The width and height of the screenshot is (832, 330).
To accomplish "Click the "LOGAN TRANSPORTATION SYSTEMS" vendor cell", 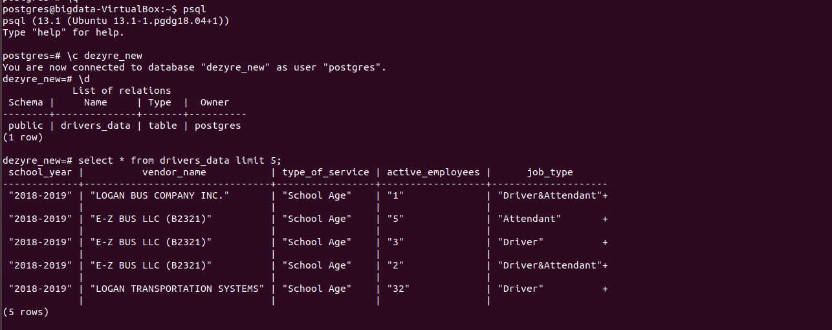I will pos(177,289).
